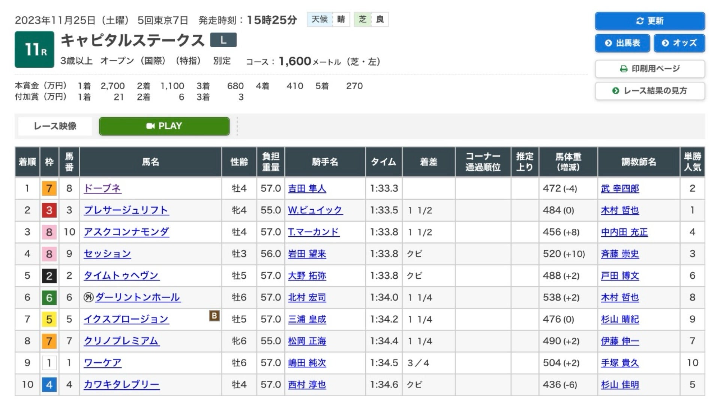Open jockey 嶋田 純次 page
This screenshot has width=720, height=413.
click(307, 363)
